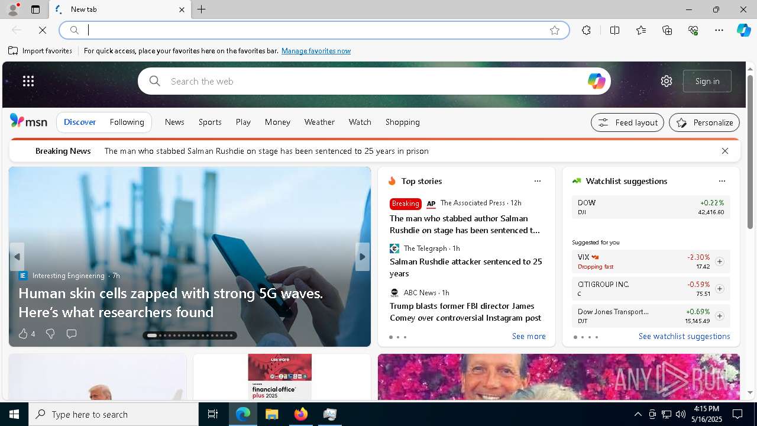Toggle split screen view
The width and height of the screenshot is (757, 426).
[614, 30]
